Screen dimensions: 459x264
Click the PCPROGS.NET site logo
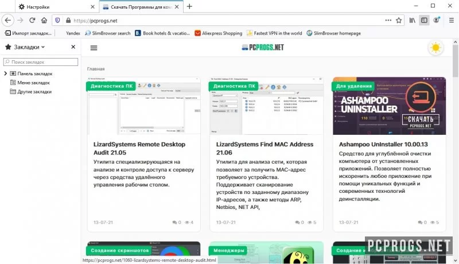click(x=263, y=48)
